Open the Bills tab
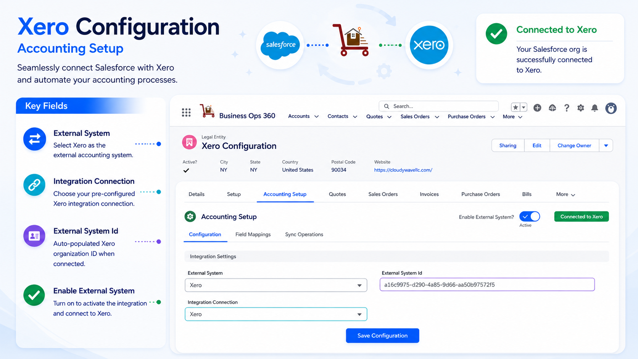The height and width of the screenshot is (359, 638). (x=527, y=194)
